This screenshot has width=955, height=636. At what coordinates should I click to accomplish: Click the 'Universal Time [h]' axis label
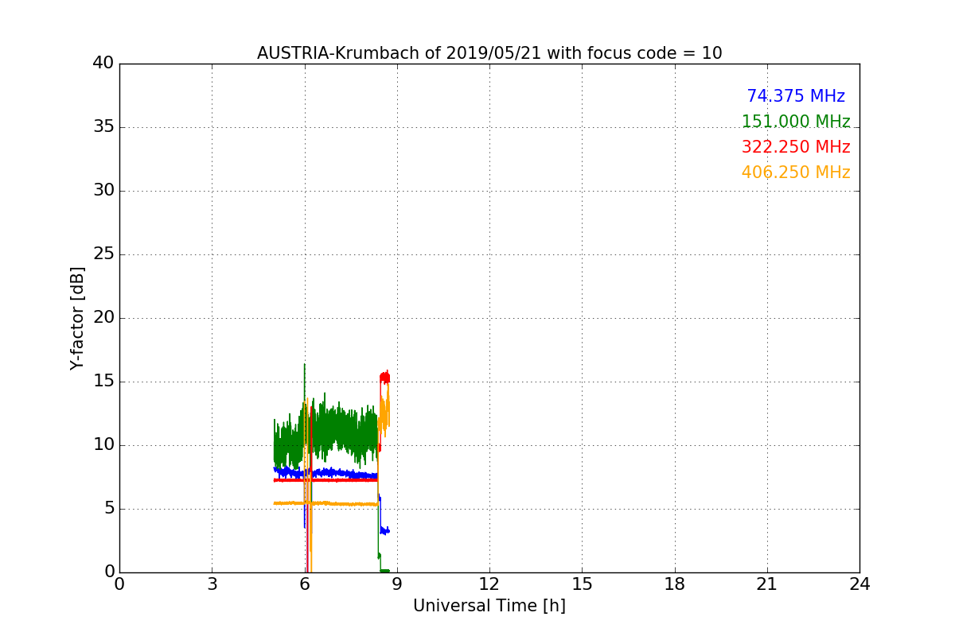click(489, 606)
